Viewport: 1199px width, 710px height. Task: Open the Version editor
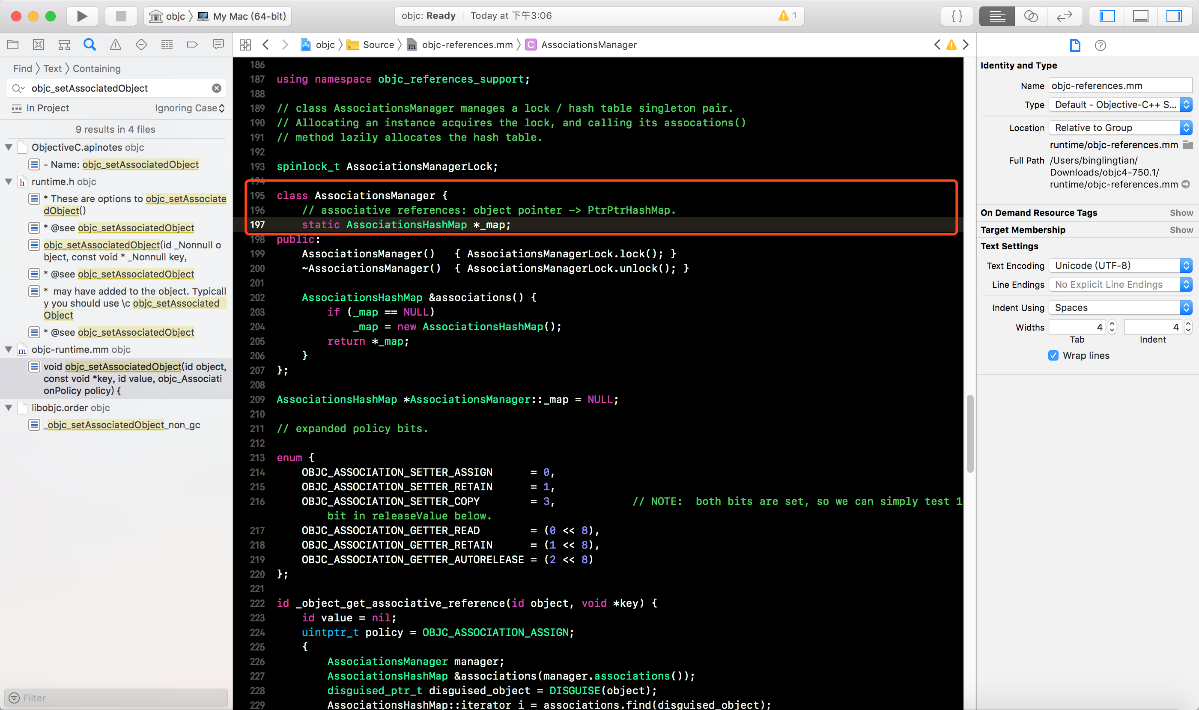1064,16
